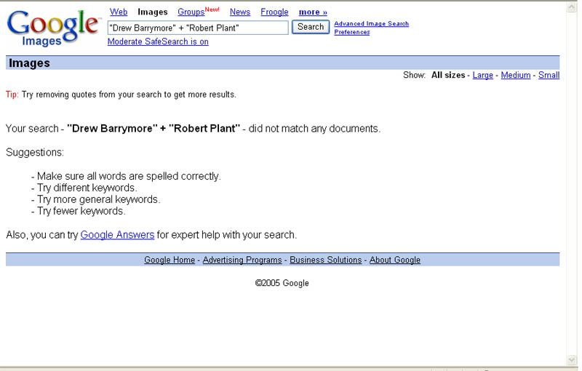This screenshot has height=371, width=582.
Task: Click the red Tip label text
Action: click(x=12, y=95)
